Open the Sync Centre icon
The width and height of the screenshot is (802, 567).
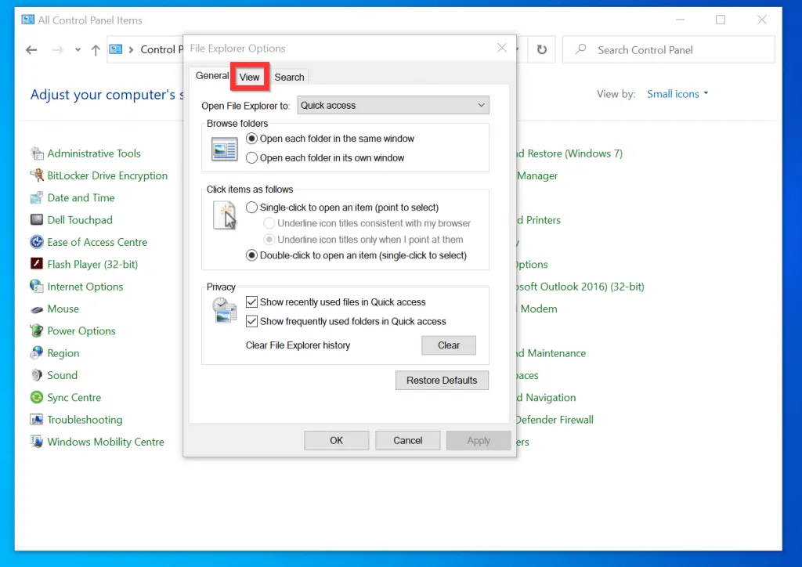tap(36, 398)
